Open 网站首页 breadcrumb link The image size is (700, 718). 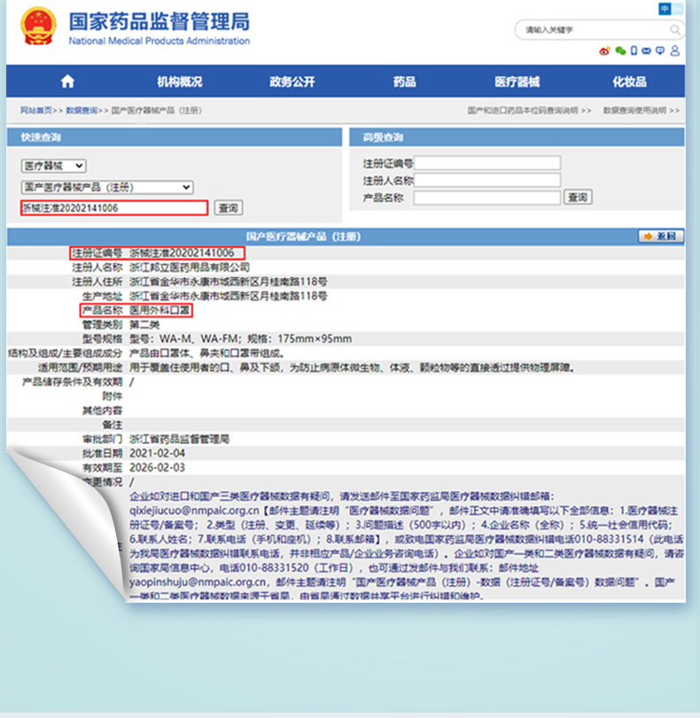(35, 110)
